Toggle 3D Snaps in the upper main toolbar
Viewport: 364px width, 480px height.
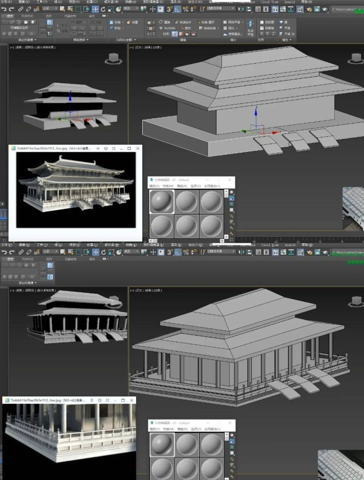pyautogui.click(x=170, y=9)
